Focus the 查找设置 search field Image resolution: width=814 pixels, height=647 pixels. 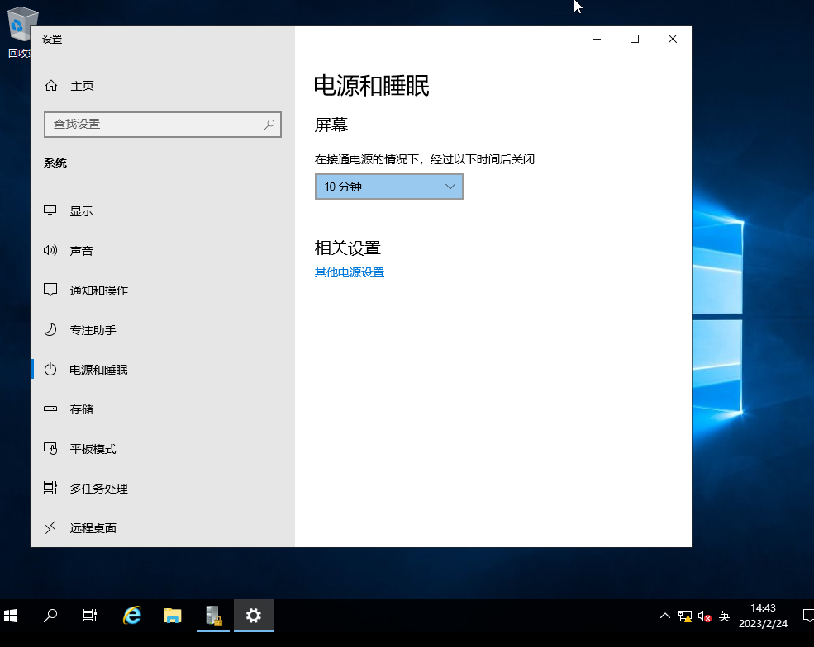coord(163,125)
